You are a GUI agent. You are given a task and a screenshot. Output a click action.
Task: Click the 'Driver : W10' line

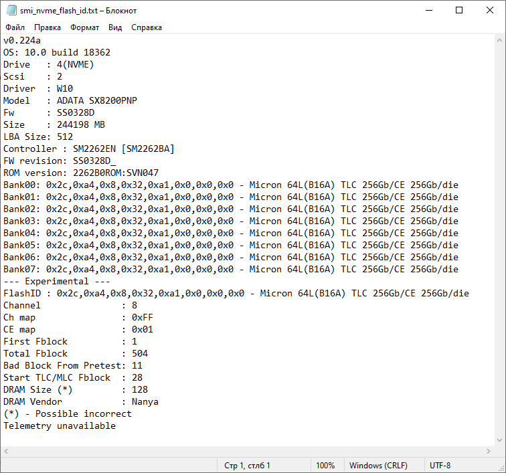tap(38, 88)
